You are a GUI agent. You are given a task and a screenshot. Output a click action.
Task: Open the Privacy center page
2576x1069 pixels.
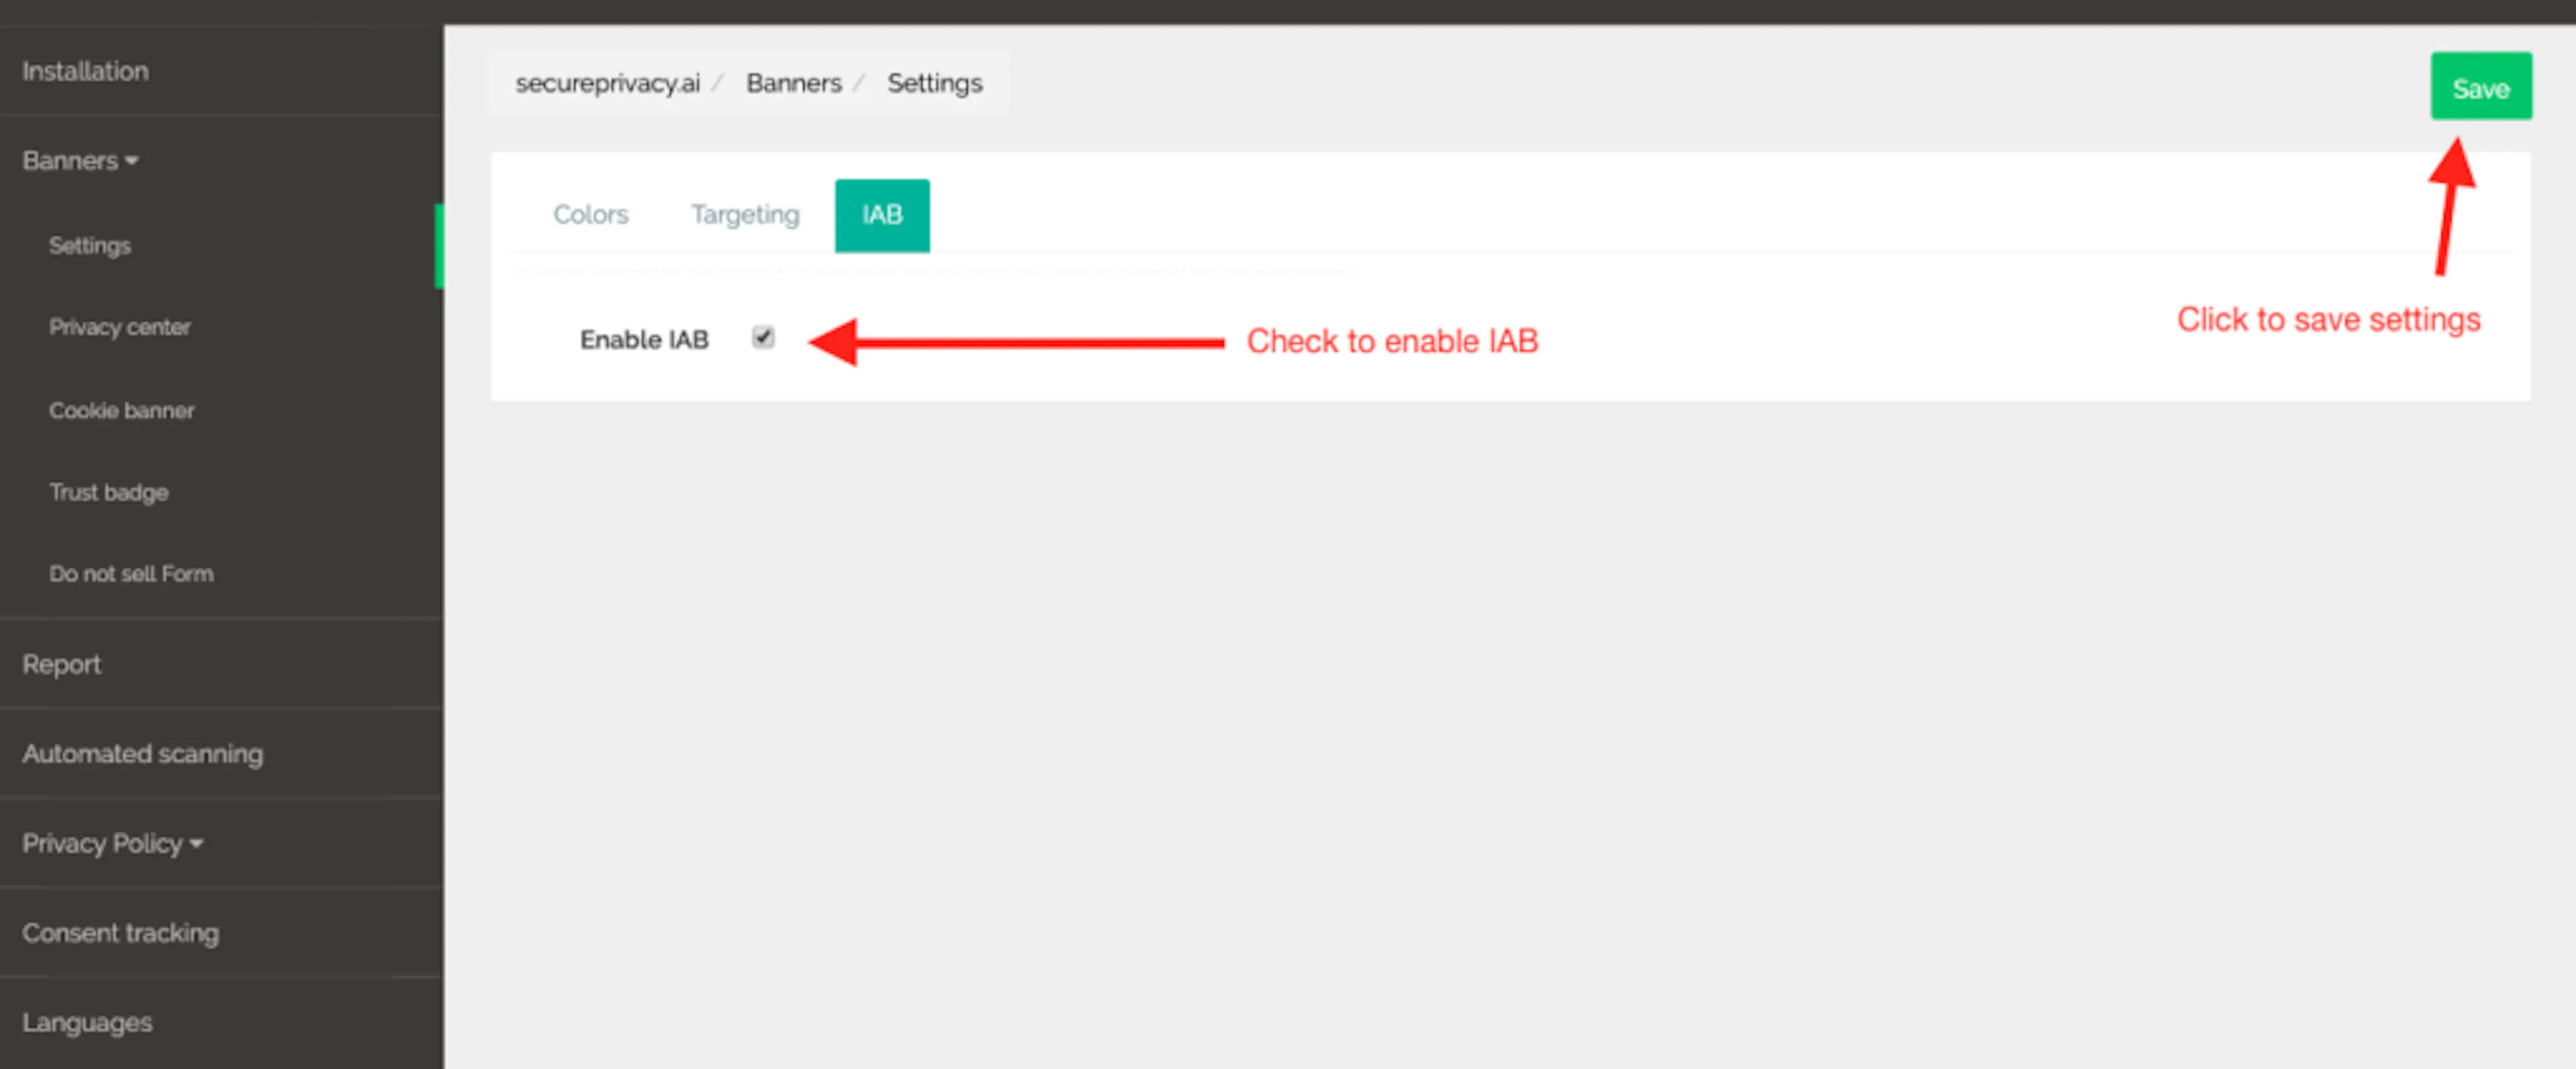click(120, 327)
